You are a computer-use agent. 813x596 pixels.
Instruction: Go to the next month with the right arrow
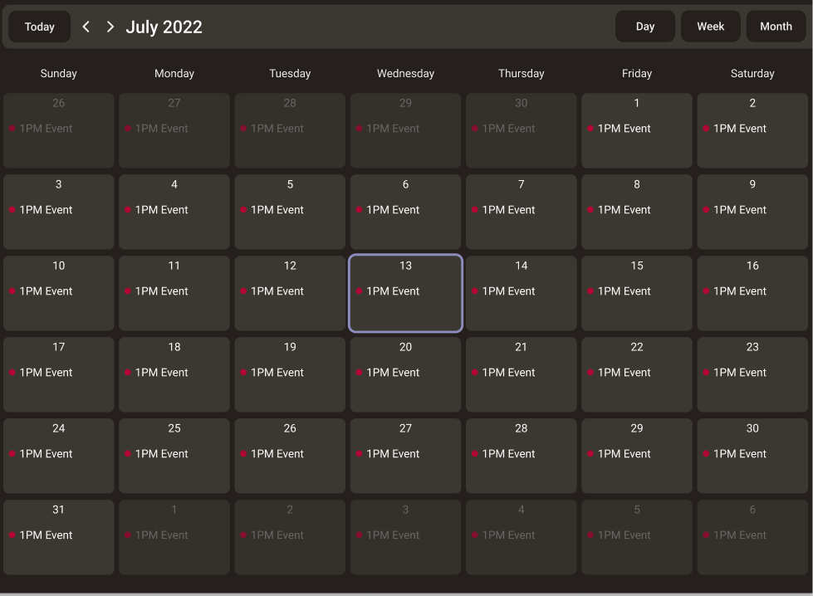[x=110, y=27]
